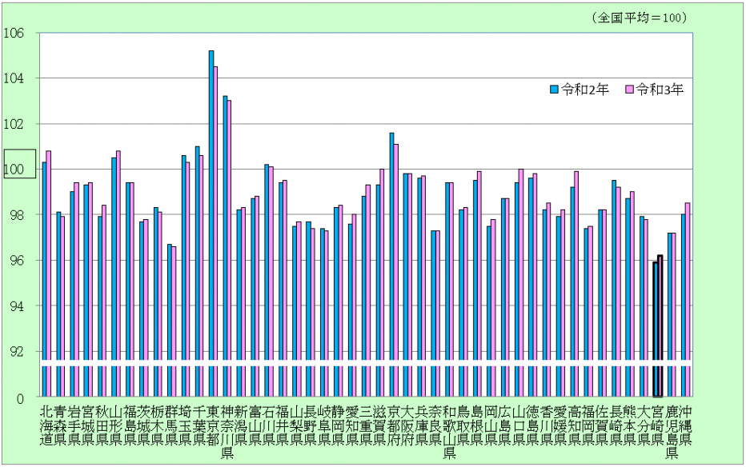Select the 群馬県 axis label
The image size is (746, 467).
(171, 425)
